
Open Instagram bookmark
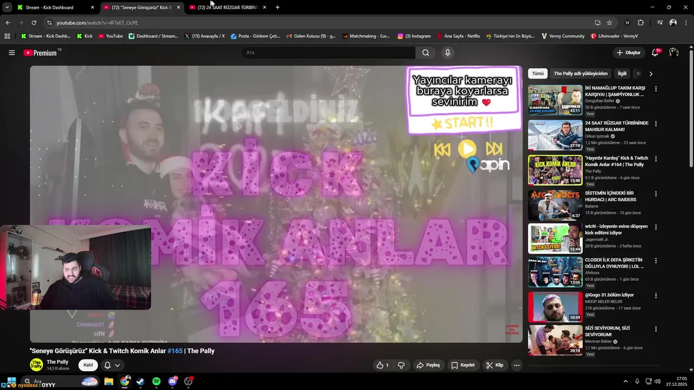(414, 36)
